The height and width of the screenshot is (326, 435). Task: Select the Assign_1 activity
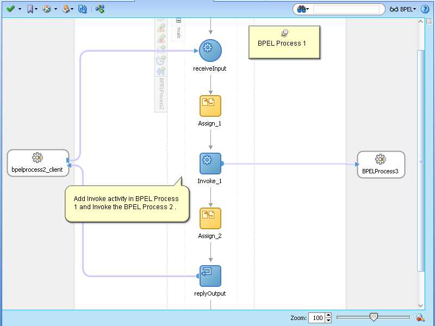[x=209, y=106]
